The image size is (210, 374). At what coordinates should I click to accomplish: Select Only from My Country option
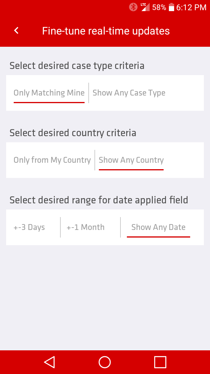click(52, 160)
